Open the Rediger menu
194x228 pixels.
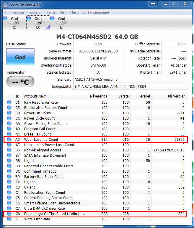coord(18,12)
